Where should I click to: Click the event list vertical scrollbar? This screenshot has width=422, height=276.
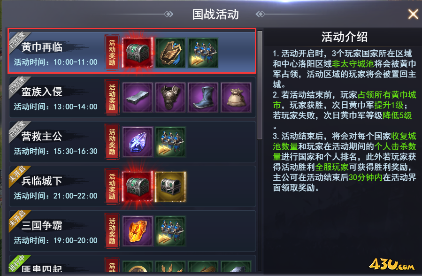[x=260, y=85]
